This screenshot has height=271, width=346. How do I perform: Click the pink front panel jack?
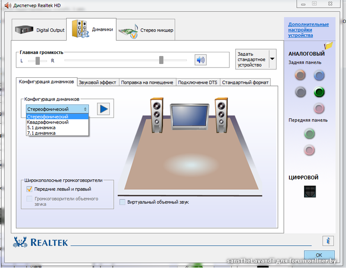309,150
